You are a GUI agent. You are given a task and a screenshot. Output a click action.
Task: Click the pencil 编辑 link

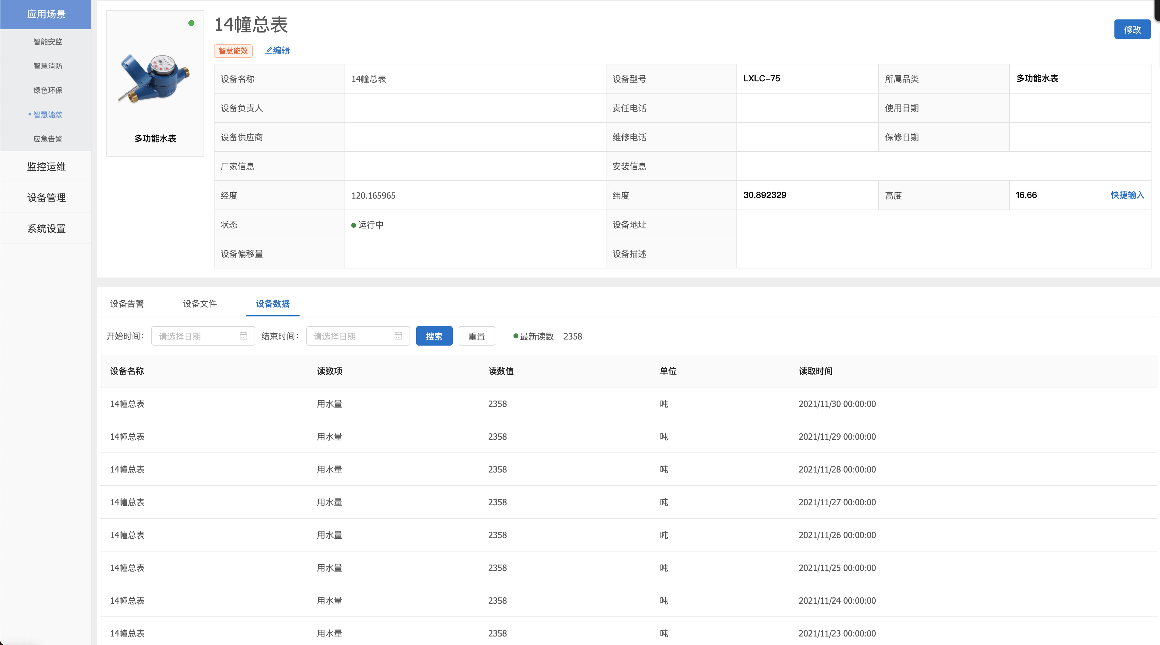tap(277, 50)
